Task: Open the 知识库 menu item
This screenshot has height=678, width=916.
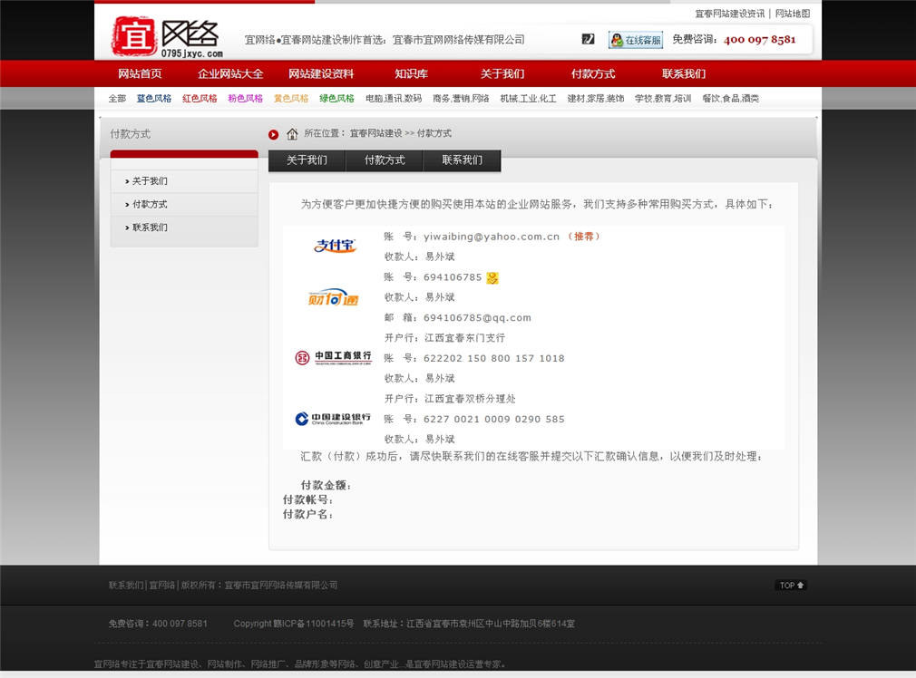Action: (411, 73)
